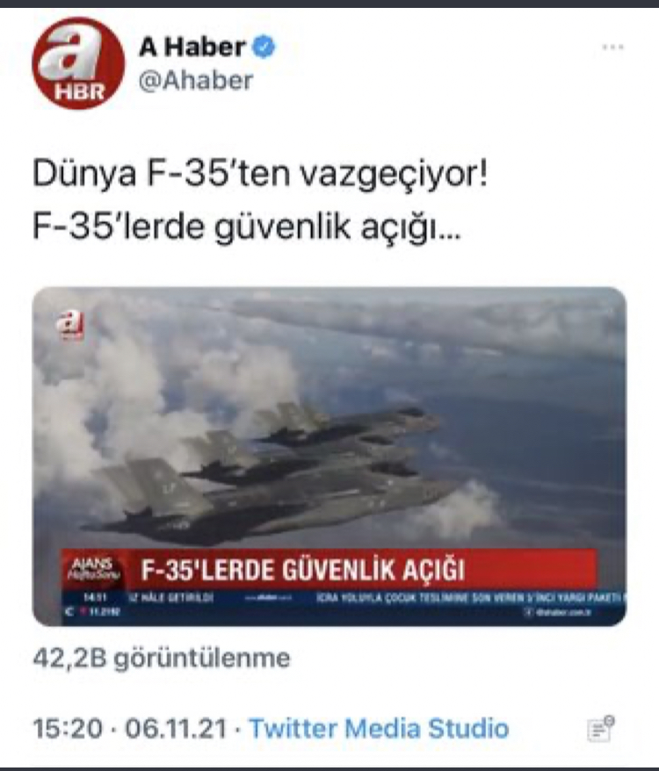Click the note icon beside Twitter Media Studio
Image resolution: width=659 pixels, height=771 pixels.
(x=601, y=728)
